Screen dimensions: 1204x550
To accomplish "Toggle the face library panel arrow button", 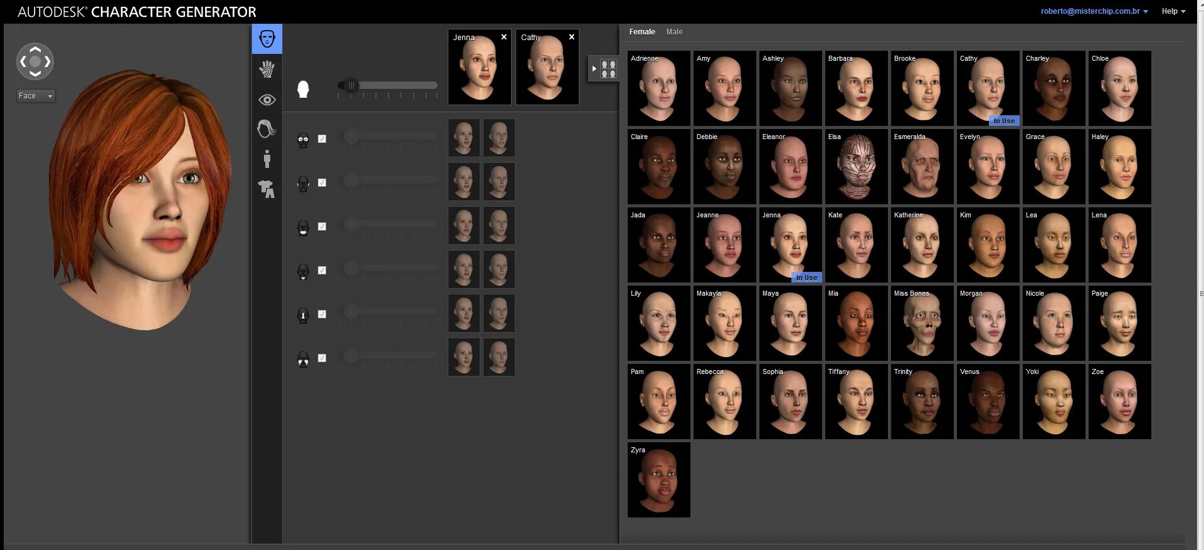I will 604,69.
